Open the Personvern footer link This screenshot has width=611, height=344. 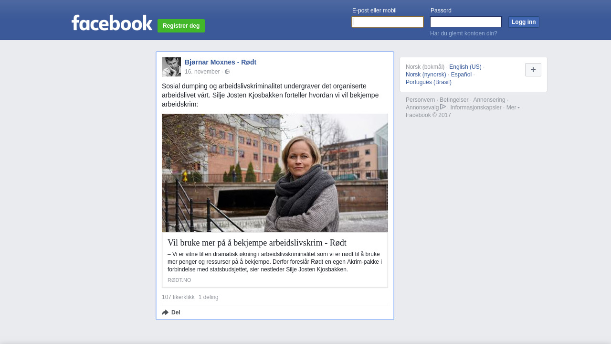[x=421, y=100]
